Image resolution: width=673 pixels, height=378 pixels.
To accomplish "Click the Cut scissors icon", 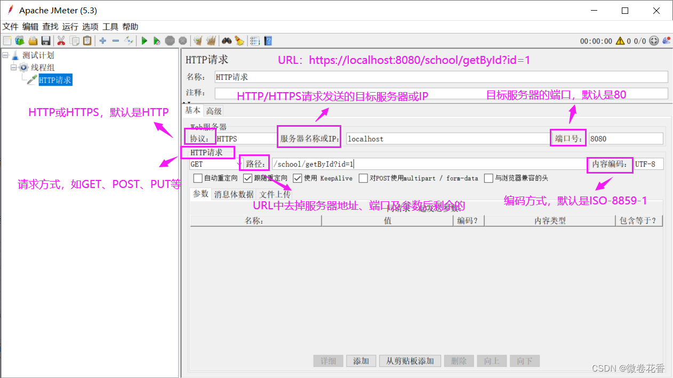I will [x=61, y=40].
